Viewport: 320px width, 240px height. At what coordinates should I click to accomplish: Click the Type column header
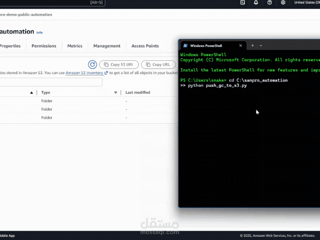pyautogui.click(x=46, y=93)
